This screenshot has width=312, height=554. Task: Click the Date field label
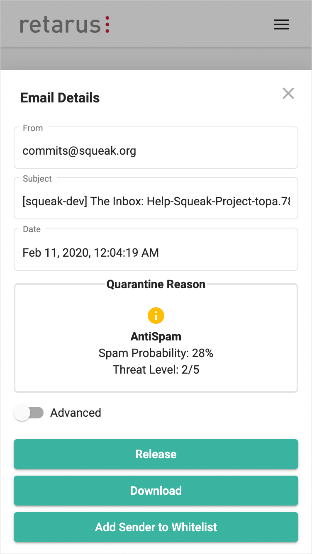pyautogui.click(x=32, y=229)
